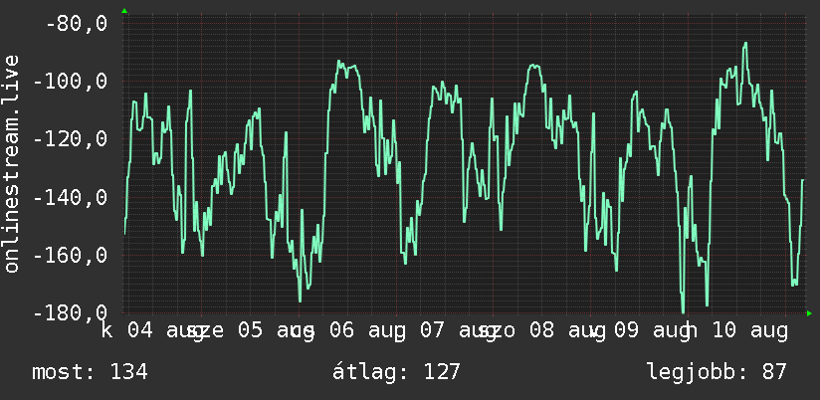Click the '09 aug' date label

coord(652,331)
